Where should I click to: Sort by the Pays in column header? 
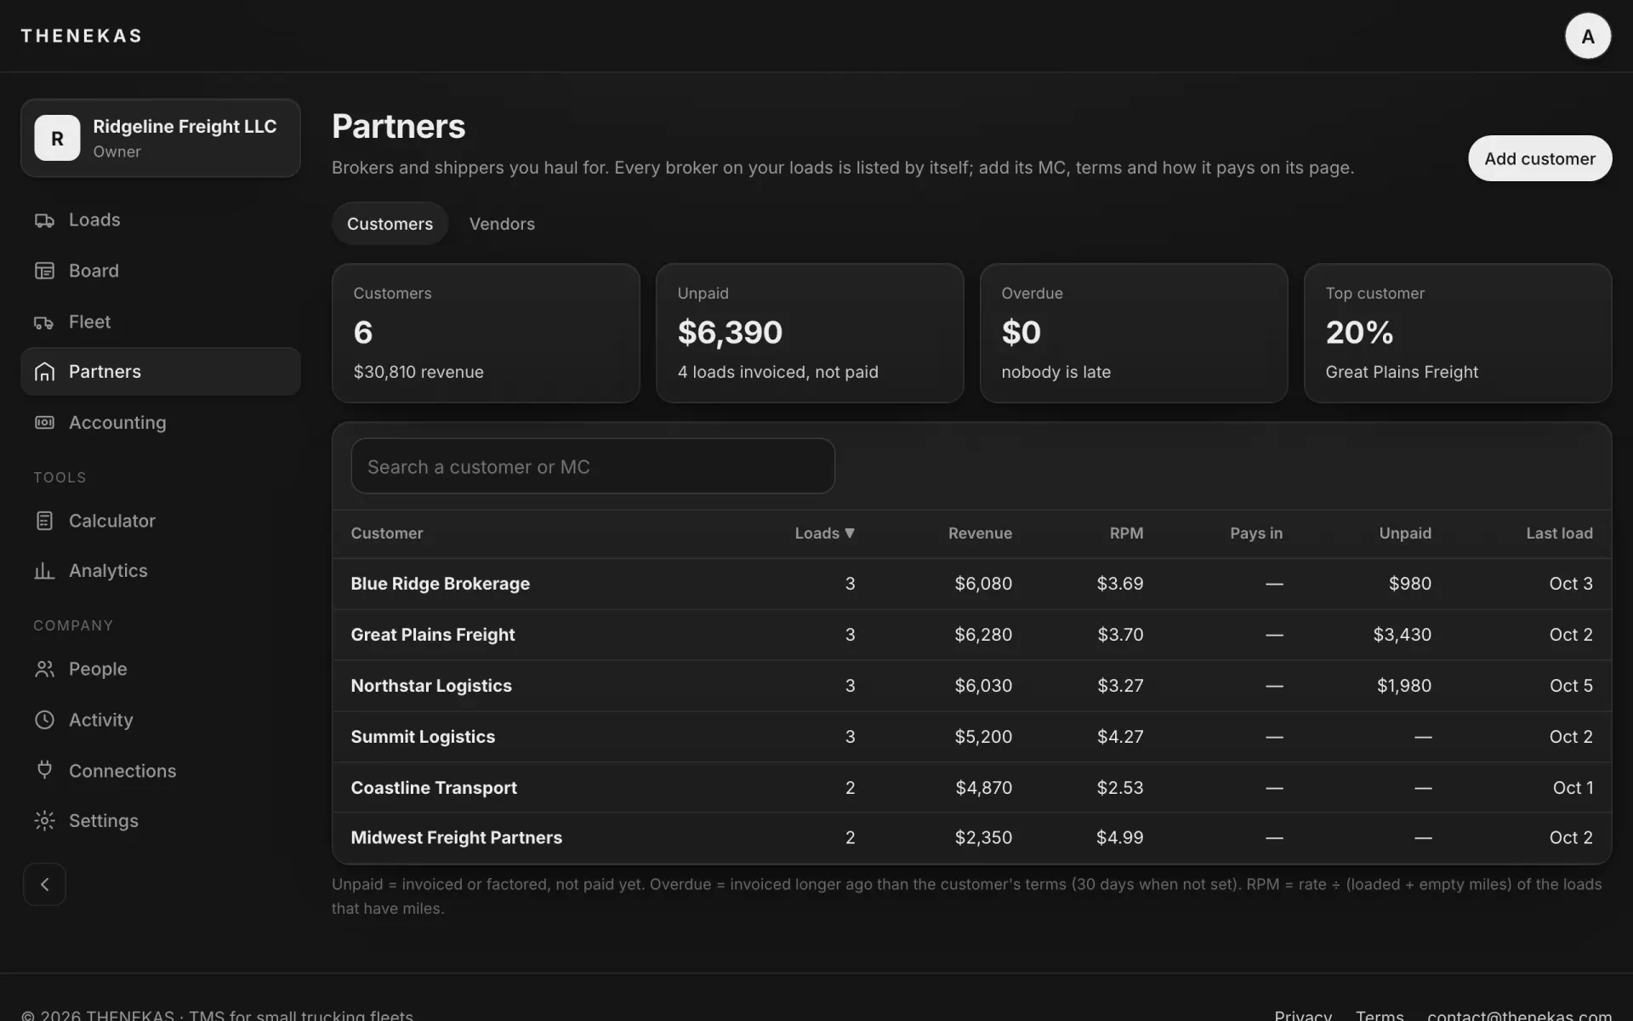tap(1256, 533)
